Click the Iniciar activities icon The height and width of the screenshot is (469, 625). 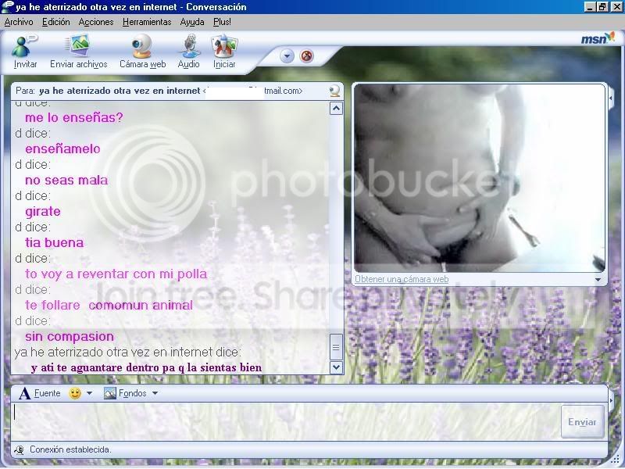coord(224,46)
